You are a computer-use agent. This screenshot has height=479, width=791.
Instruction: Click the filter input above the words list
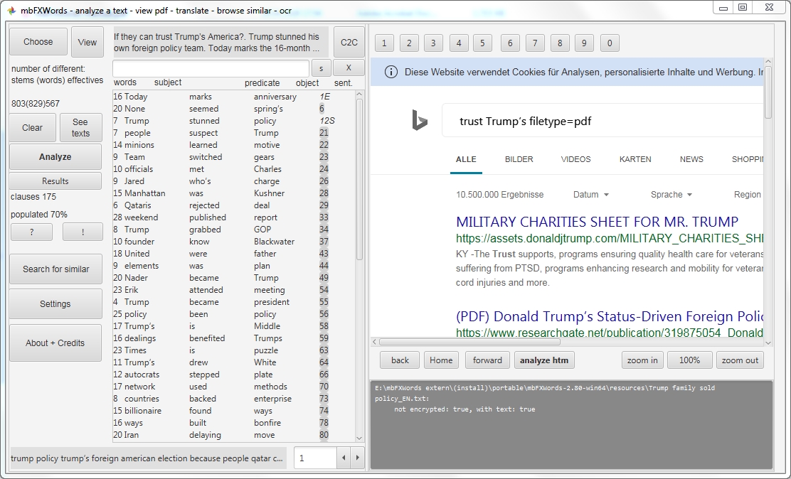pyautogui.click(x=211, y=68)
